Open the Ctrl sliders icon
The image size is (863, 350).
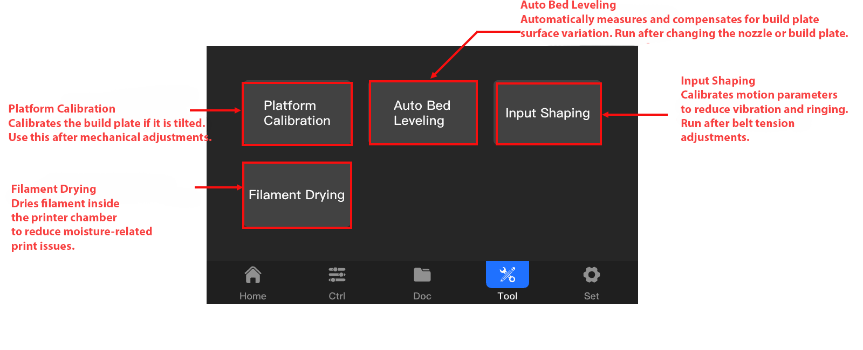click(x=337, y=275)
